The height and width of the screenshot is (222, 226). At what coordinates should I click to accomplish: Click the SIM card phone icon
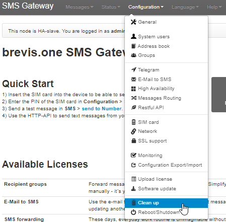133,122
